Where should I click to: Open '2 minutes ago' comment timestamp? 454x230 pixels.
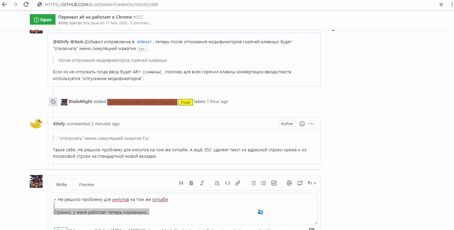(x=105, y=124)
